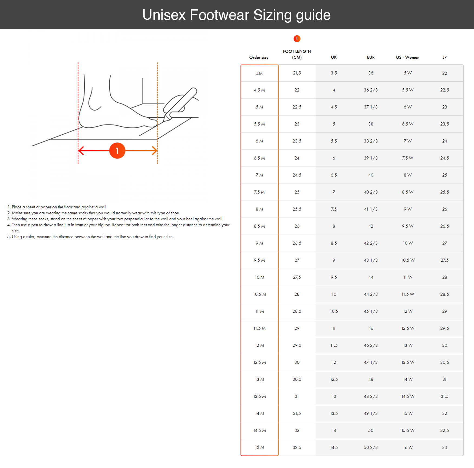
Task: Click the numbered circle on the foot-length arrow
Action: click(117, 151)
